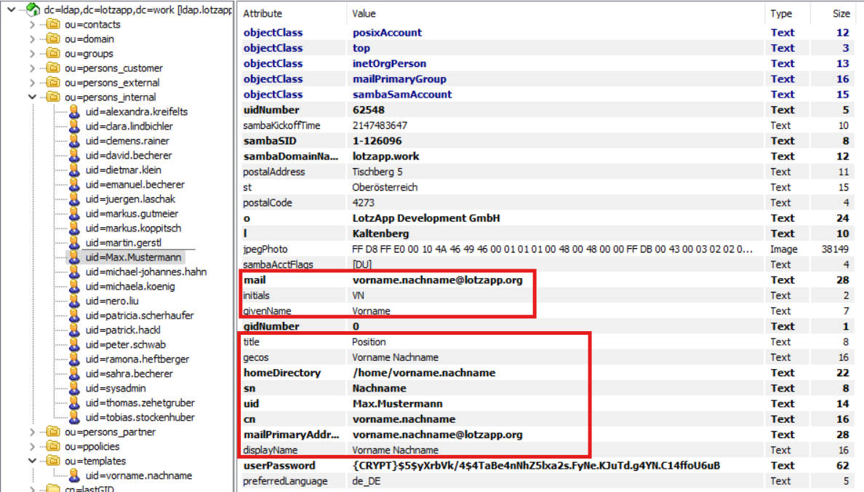Expand the ou=groups tree node

(33, 53)
